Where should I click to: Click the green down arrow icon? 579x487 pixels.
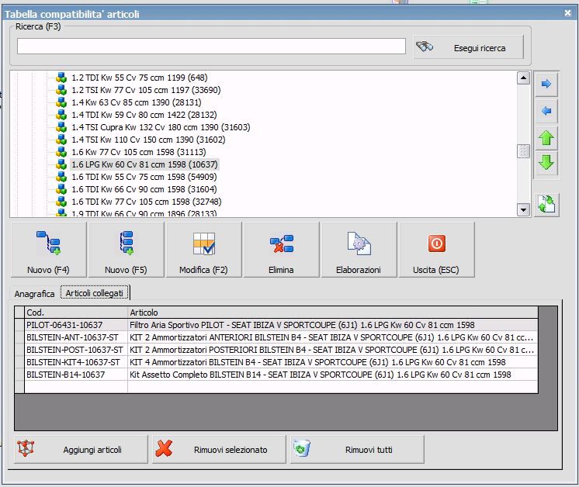pyautogui.click(x=546, y=162)
